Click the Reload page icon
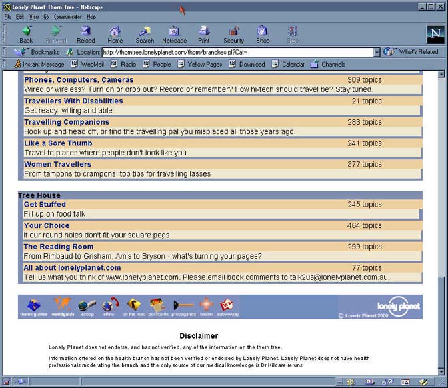 (85, 34)
